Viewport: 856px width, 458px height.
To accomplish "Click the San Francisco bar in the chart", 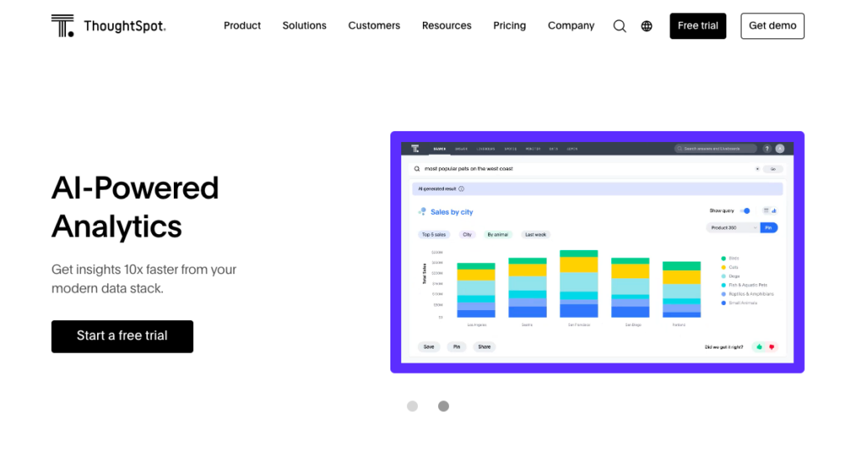I will coord(578,284).
